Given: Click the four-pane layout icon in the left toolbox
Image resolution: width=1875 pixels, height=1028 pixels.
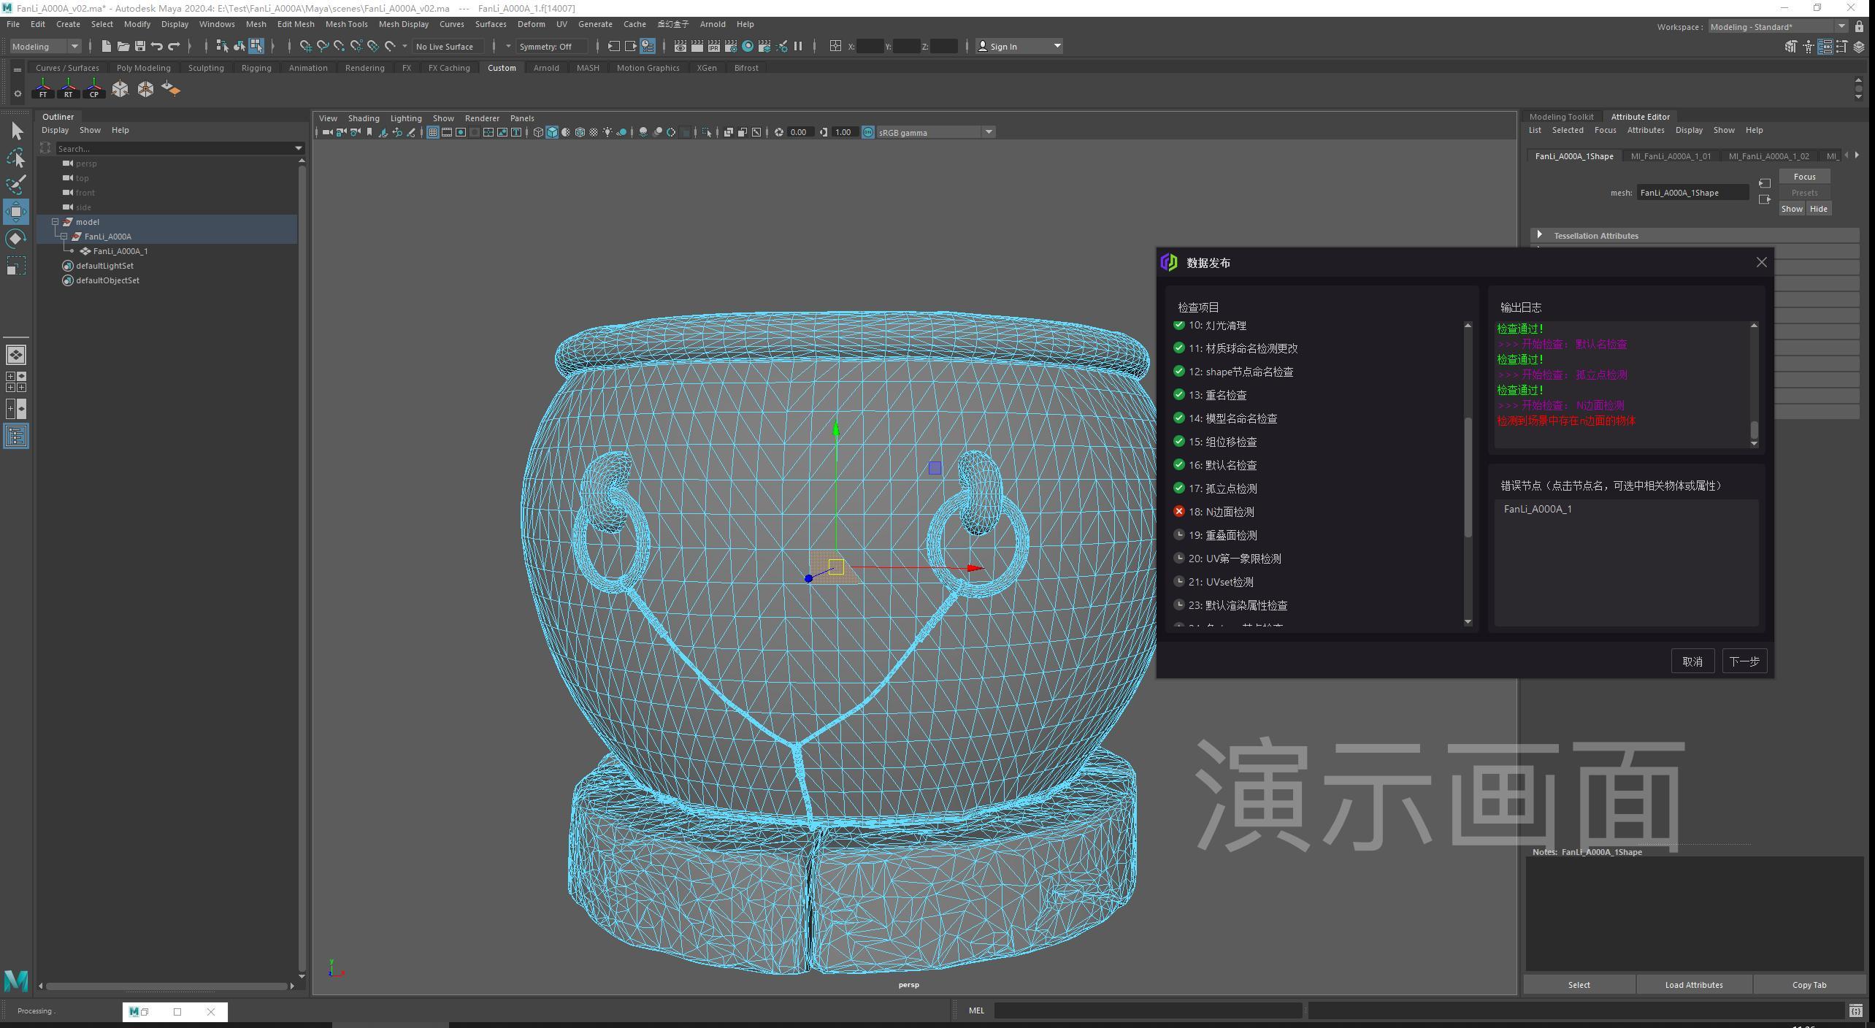Looking at the screenshot, I should tap(16, 382).
